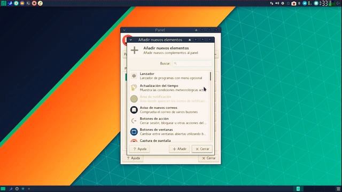This screenshot has height=192, width=342.
Task: Open the volume control in the tray
Action: pyautogui.click(x=277, y=3)
